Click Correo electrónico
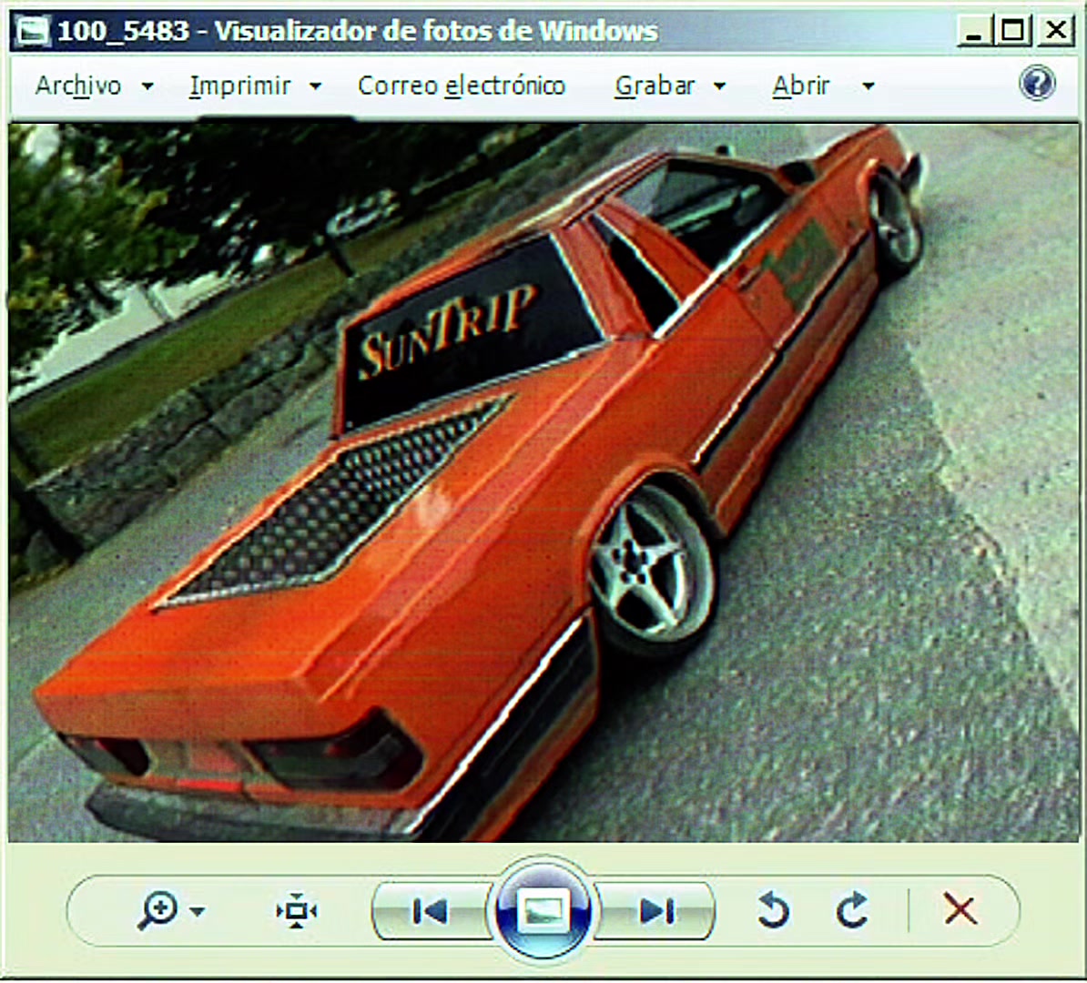 tap(461, 86)
